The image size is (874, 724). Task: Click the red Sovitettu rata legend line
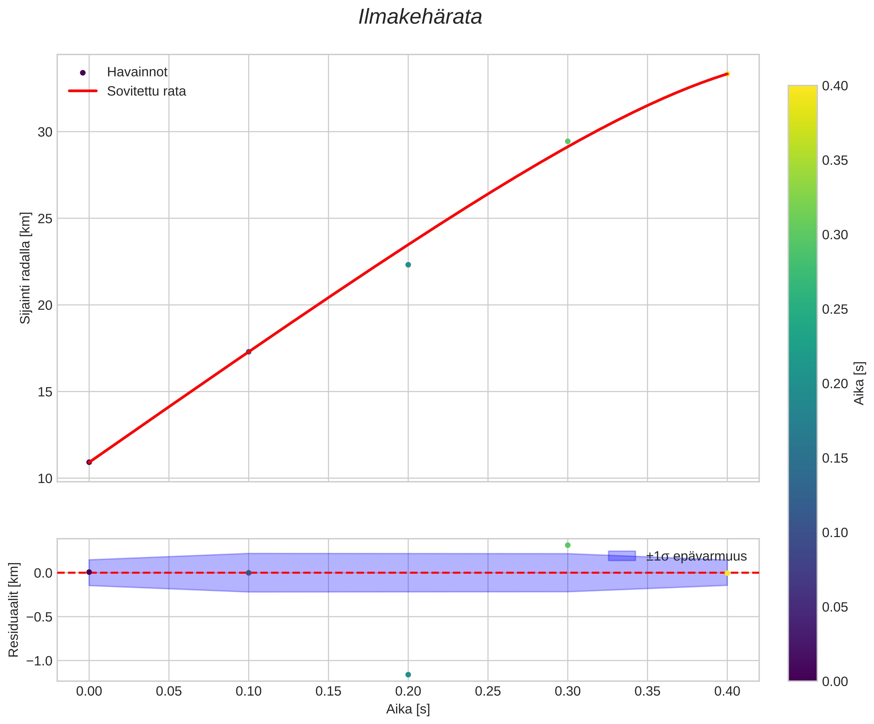point(82,91)
